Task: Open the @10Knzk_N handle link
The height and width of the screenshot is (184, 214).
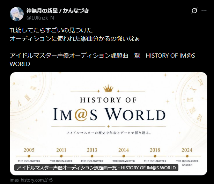Action: (x=40, y=18)
